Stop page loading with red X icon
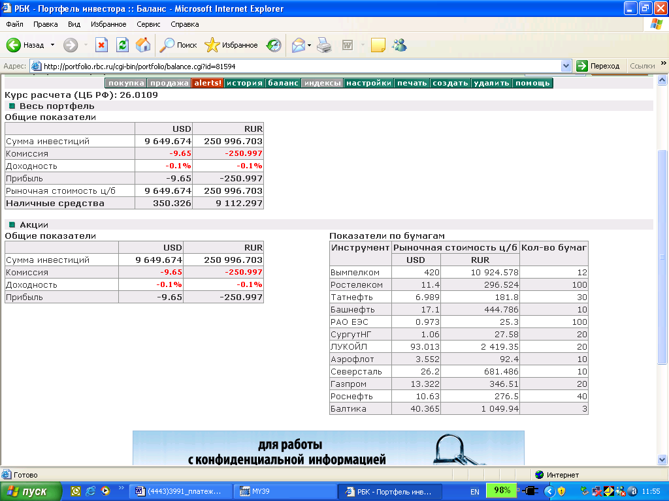Screen dimensions: 669x501 pos(101,45)
